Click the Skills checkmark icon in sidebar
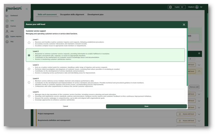 pyautogui.click(x=7, y=21)
